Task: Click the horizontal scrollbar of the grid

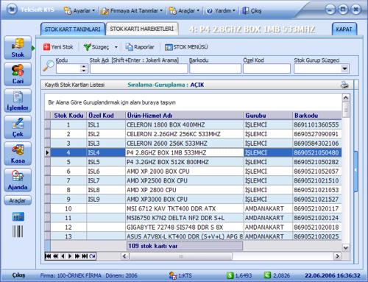Action: pos(230,256)
